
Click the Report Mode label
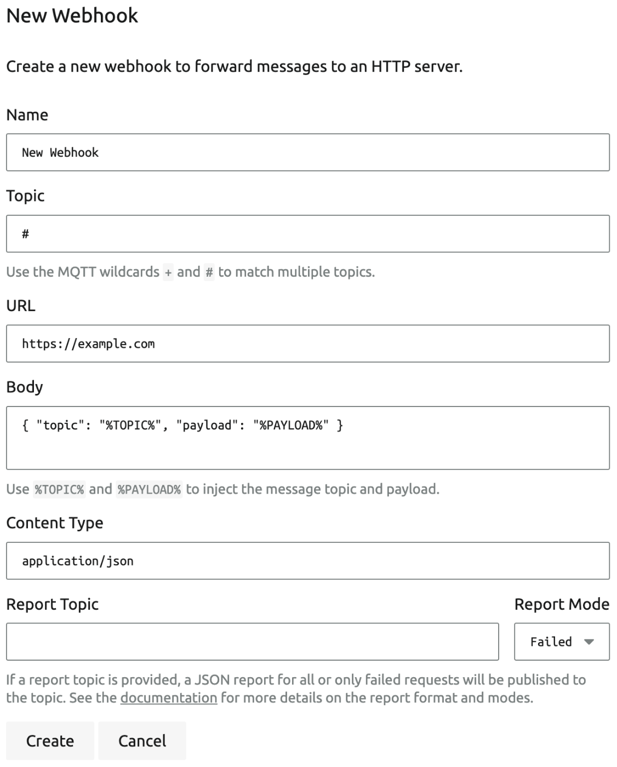point(562,604)
